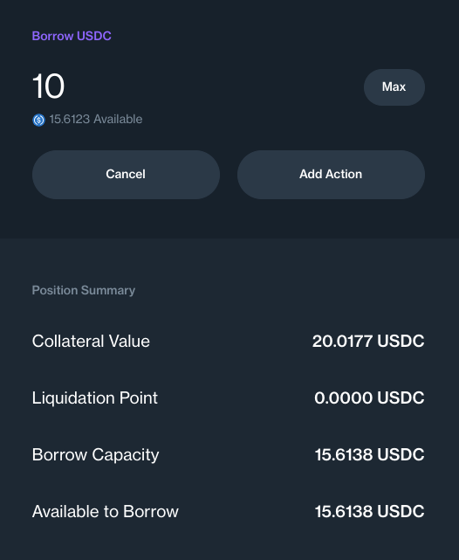Click the USDC coin icon

(39, 120)
